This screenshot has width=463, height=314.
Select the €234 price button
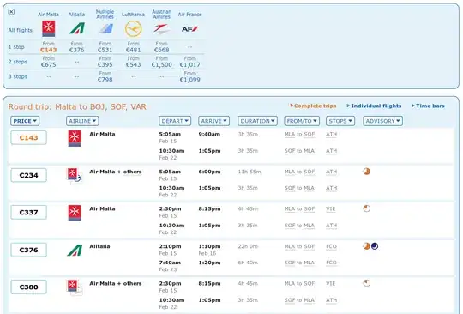(28, 175)
